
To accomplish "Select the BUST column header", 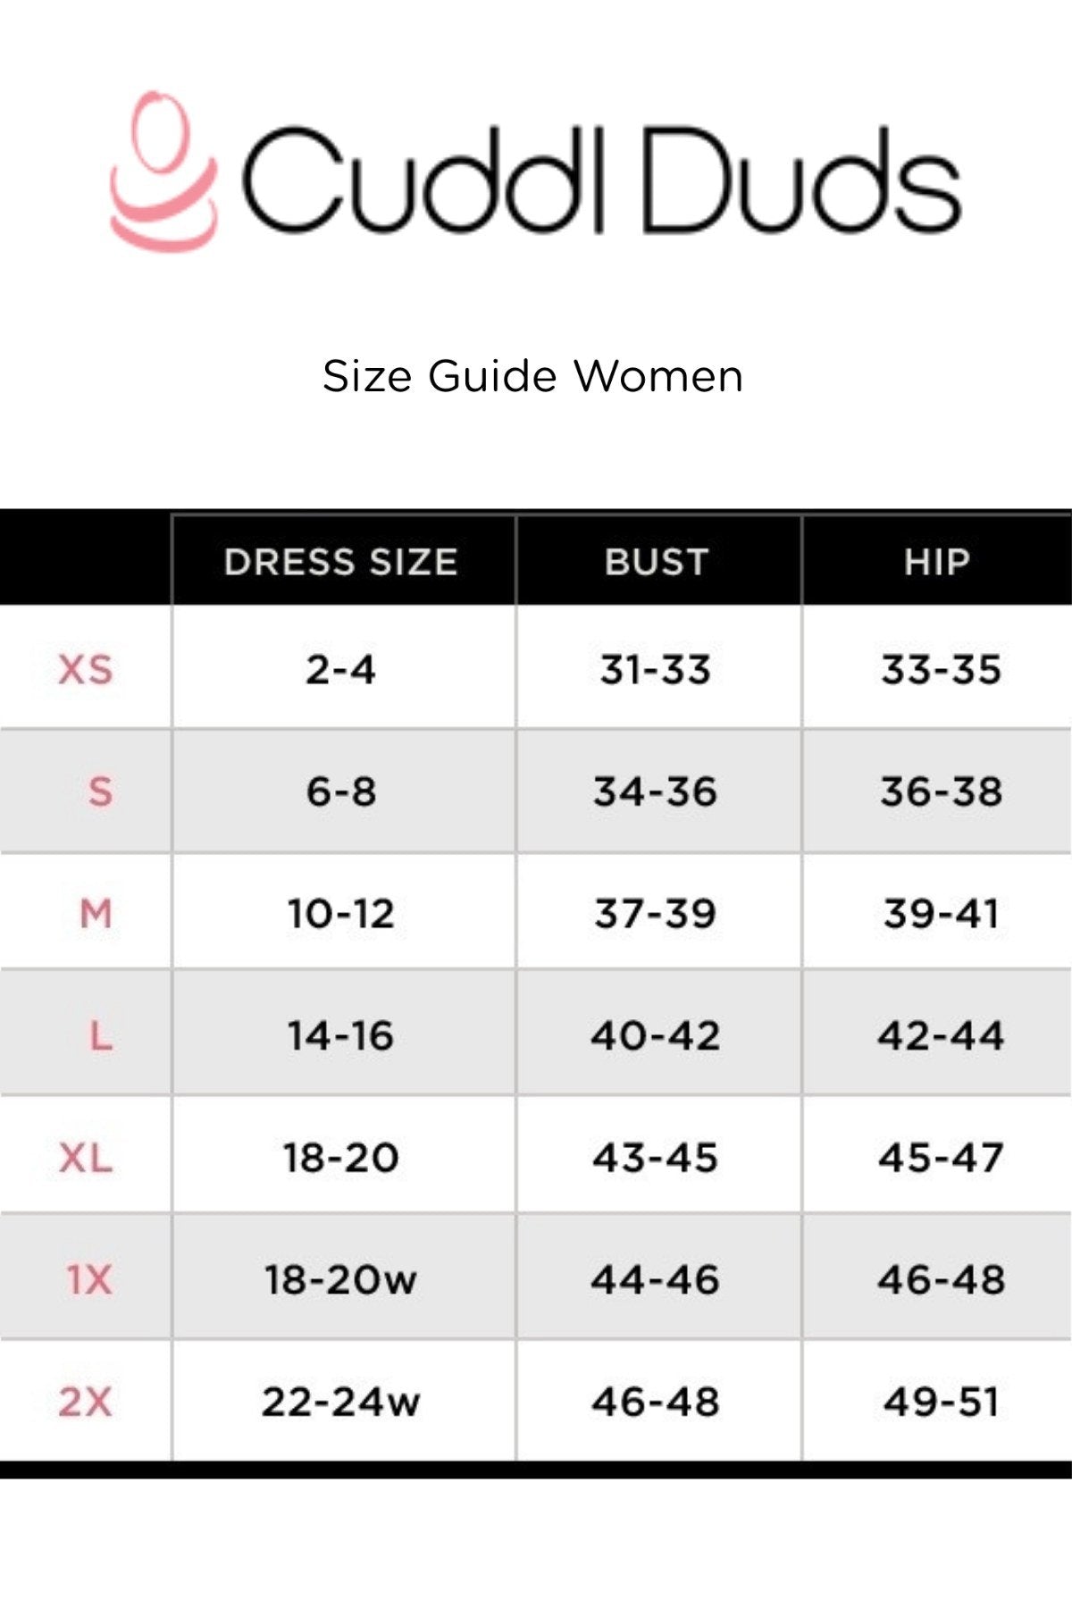I will pos(657,562).
